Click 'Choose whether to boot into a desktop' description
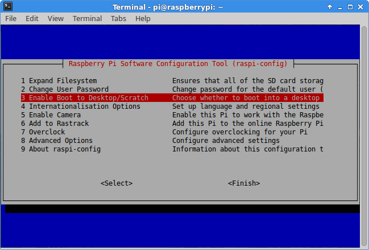 pos(246,98)
